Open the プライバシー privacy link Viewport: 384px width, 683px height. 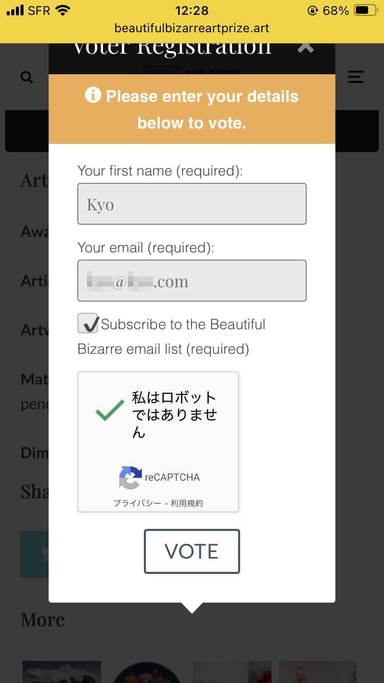click(x=137, y=503)
